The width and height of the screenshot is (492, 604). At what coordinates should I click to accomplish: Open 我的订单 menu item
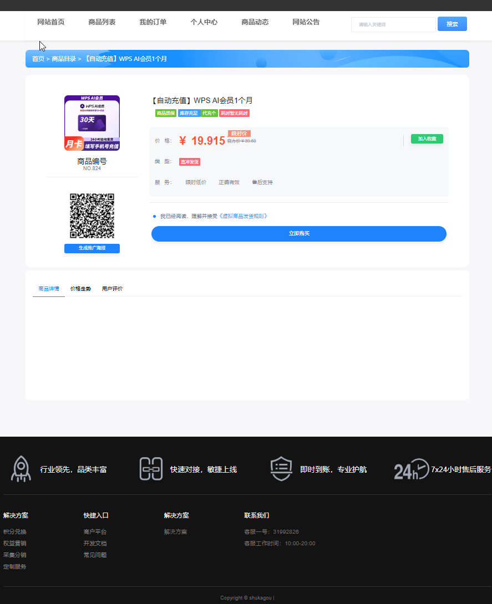pyautogui.click(x=153, y=22)
